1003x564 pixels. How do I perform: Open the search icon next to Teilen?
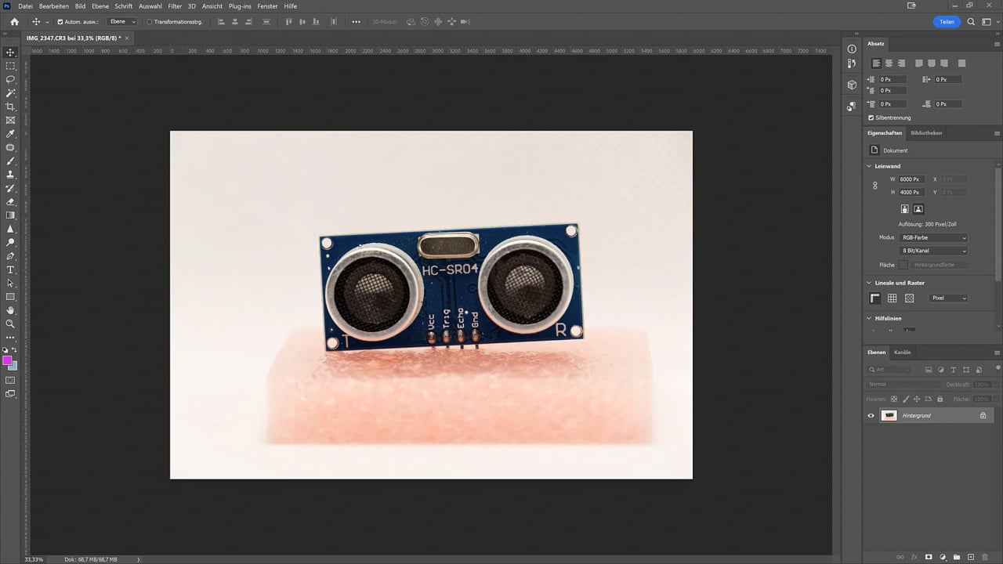(972, 22)
